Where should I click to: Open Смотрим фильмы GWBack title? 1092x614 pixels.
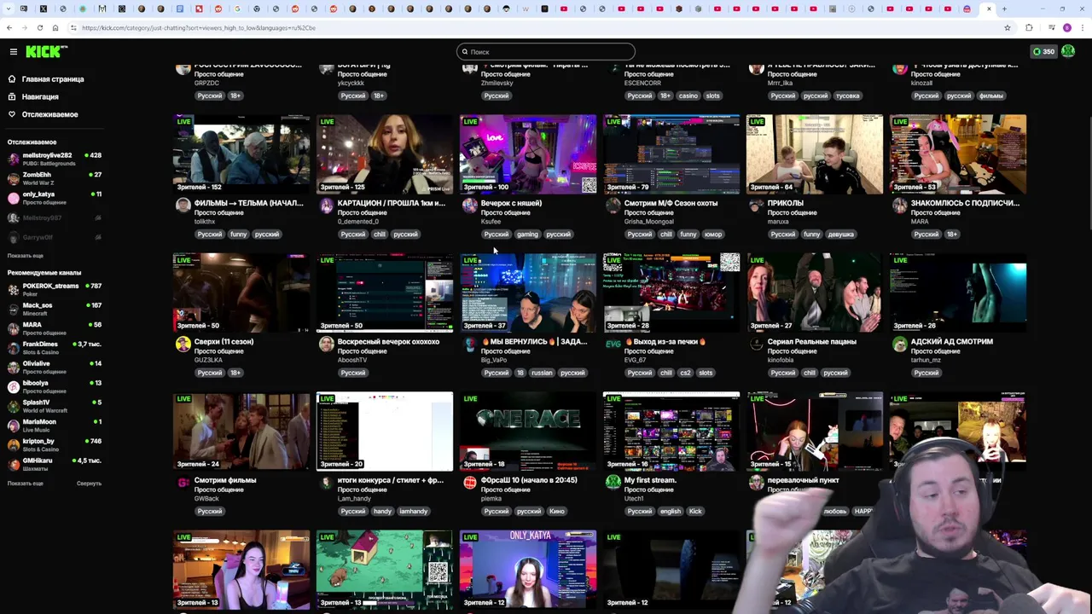point(225,480)
